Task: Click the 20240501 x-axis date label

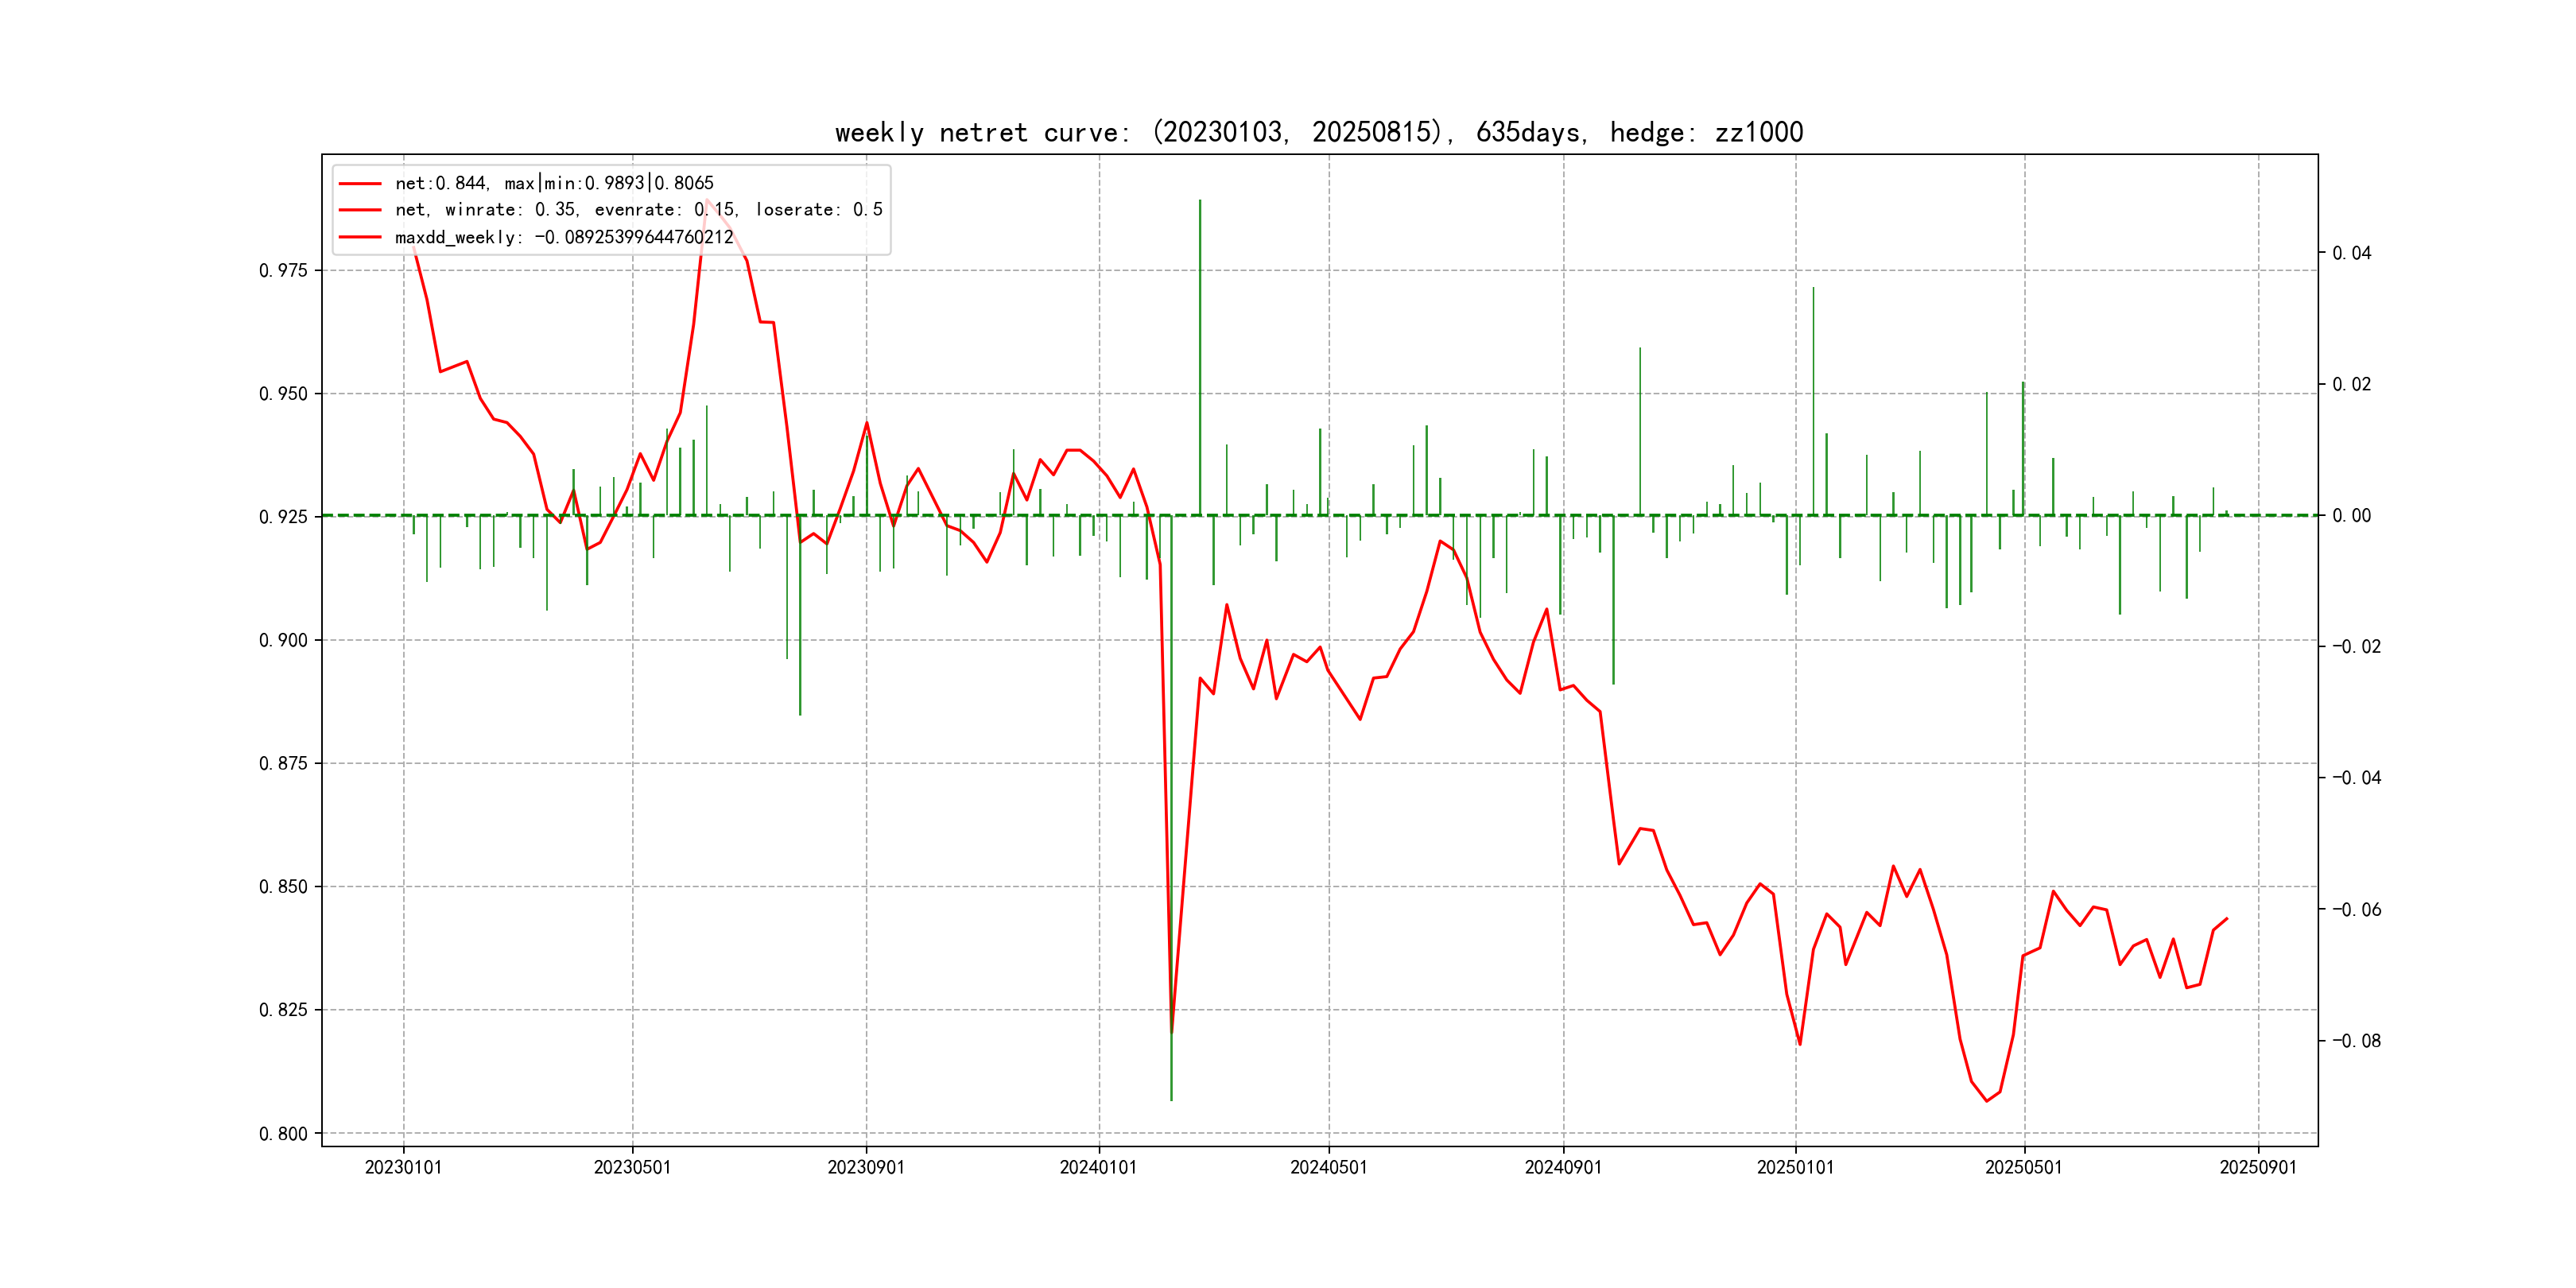Action: tap(1328, 1168)
